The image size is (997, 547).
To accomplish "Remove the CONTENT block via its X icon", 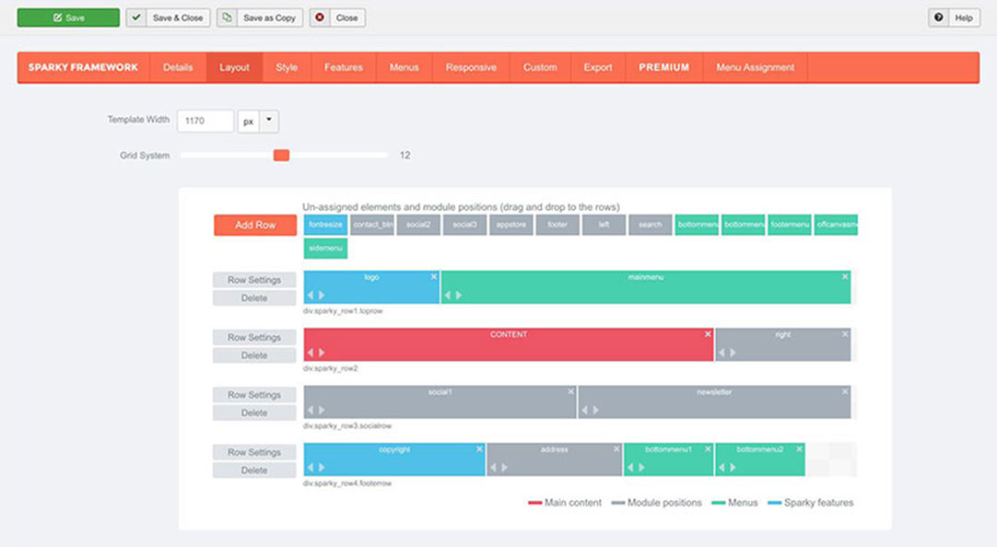I will click(x=708, y=334).
